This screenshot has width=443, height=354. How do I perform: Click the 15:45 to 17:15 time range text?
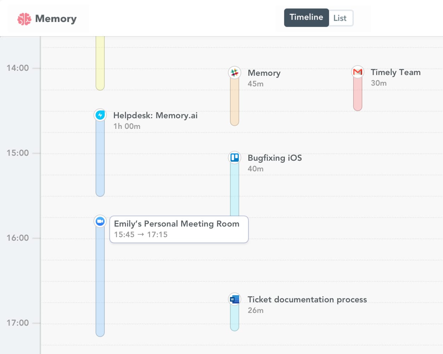140,234
